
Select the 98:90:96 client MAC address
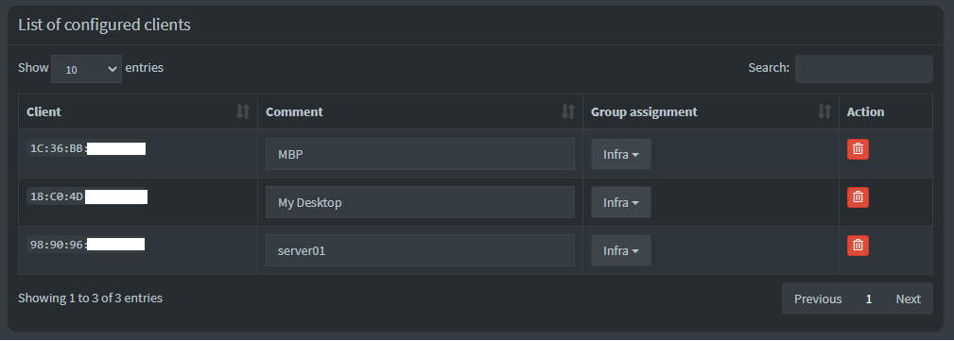86,245
